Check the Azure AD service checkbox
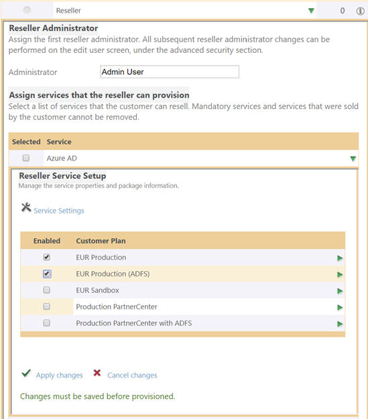Viewport: 368px width, 419px height. coord(26,158)
